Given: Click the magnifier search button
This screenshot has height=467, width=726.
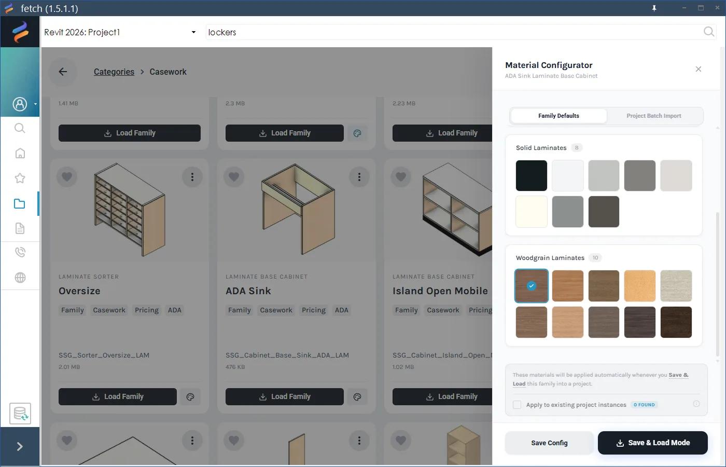Looking at the screenshot, I should [x=709, y=32].
